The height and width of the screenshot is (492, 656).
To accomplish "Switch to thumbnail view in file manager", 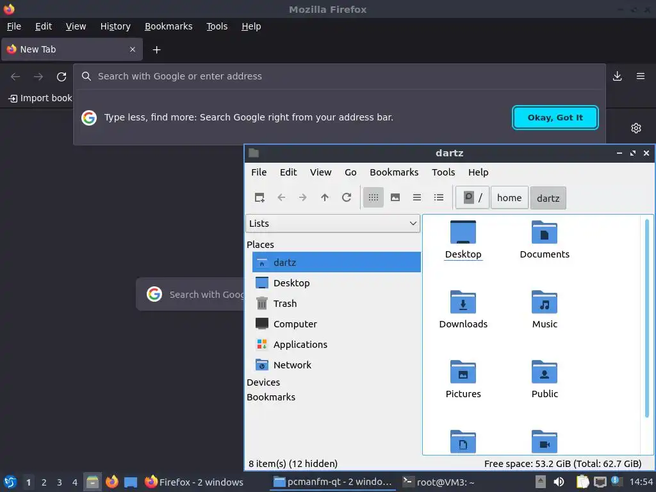I will (x=395, y=197).
